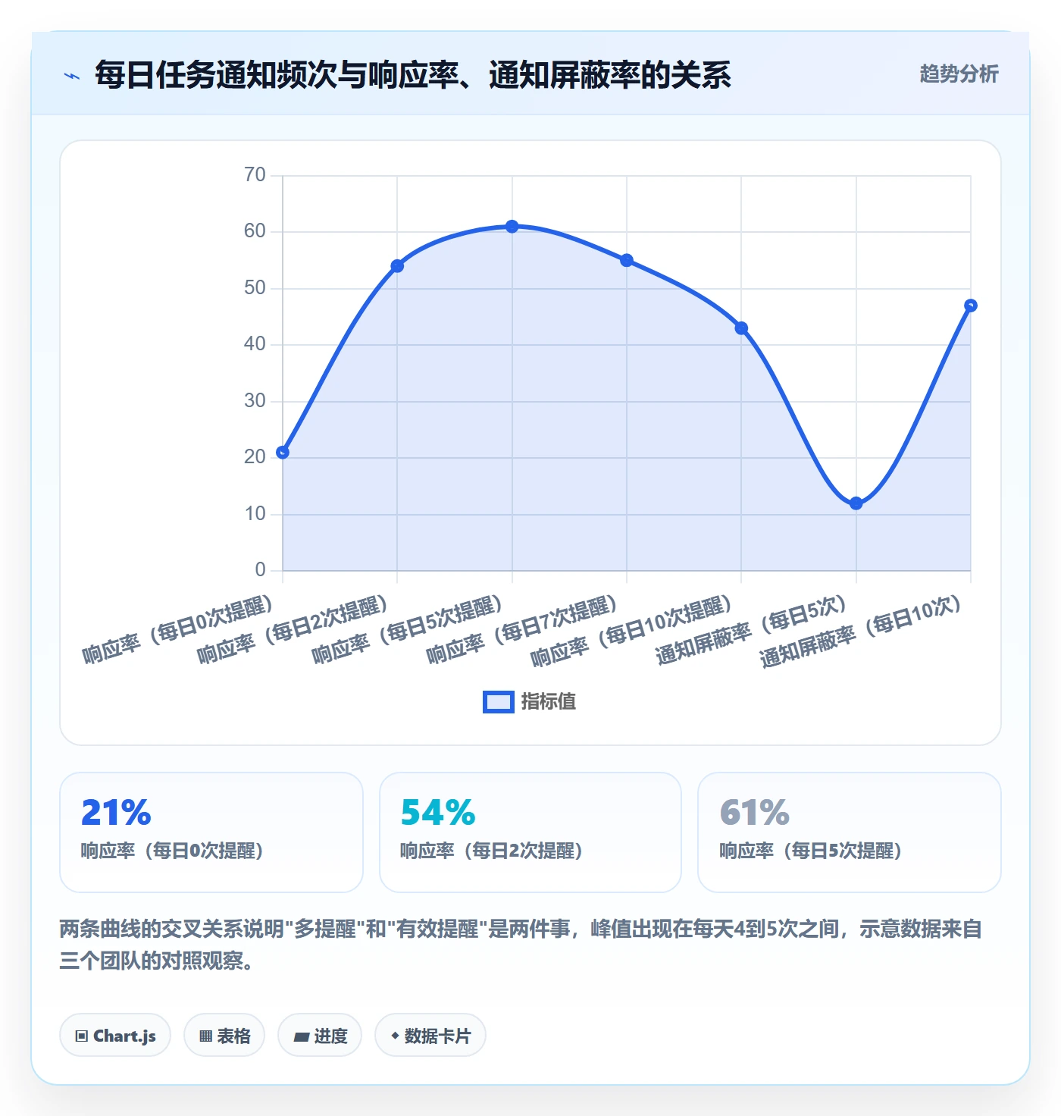Select the Chart.js tag chip
This screenshot has height=1116, width=1061.
(115, 1036)
